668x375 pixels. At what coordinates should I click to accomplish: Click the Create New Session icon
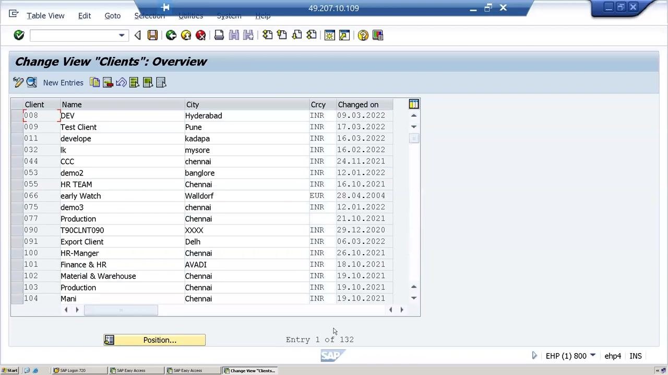click(x=330, y=35)
